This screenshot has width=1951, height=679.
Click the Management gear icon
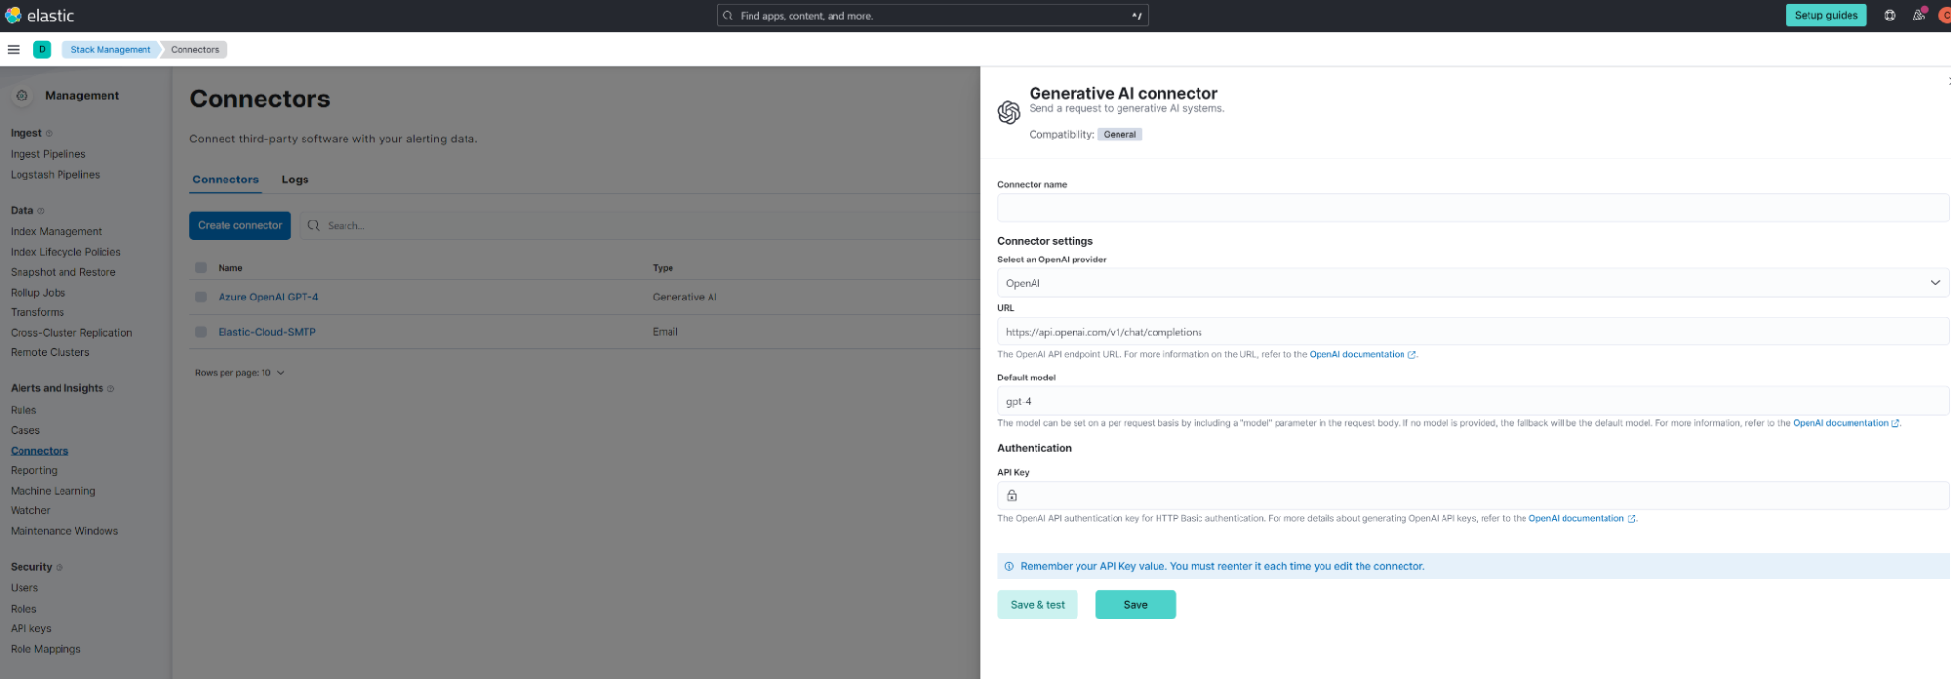point(21,96)
